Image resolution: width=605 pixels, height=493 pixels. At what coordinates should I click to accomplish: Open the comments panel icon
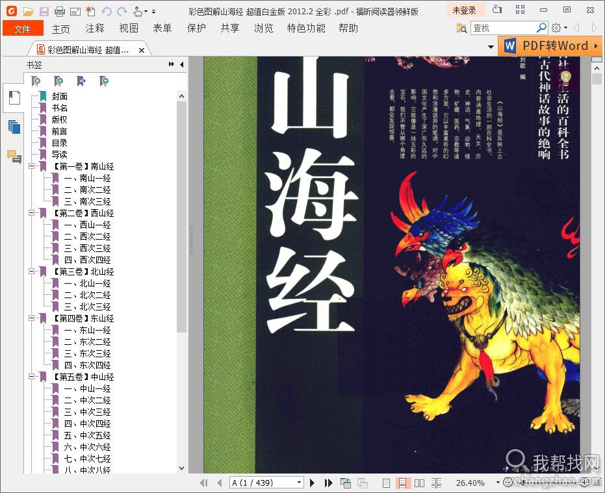pos(14,157)
